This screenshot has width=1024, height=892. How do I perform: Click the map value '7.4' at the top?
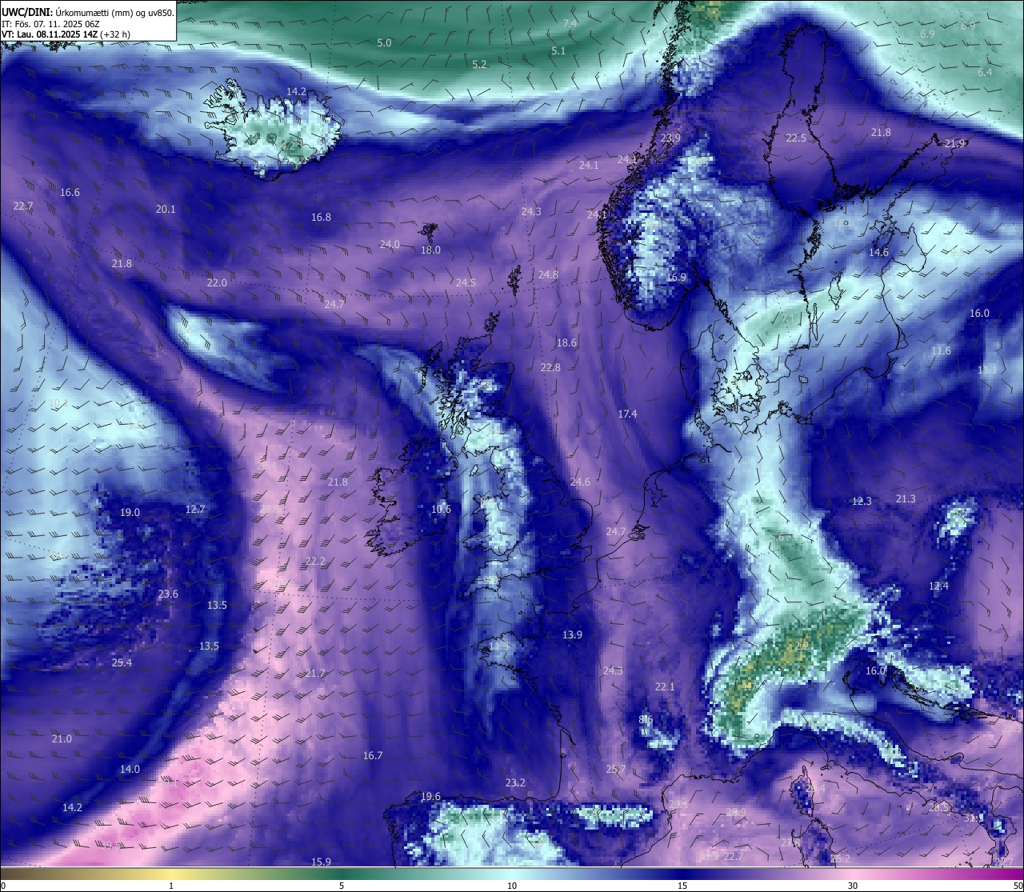tap(570, 24)
